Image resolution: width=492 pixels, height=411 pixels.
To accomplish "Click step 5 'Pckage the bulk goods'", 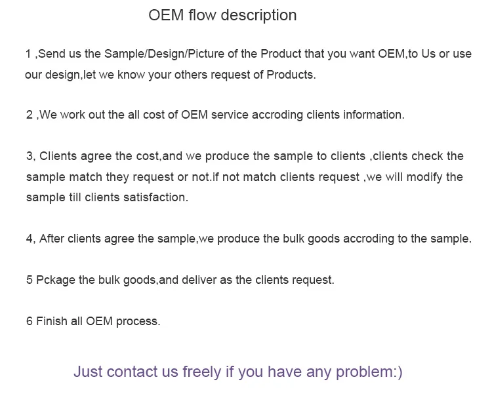I will click(x=180, y=280).
